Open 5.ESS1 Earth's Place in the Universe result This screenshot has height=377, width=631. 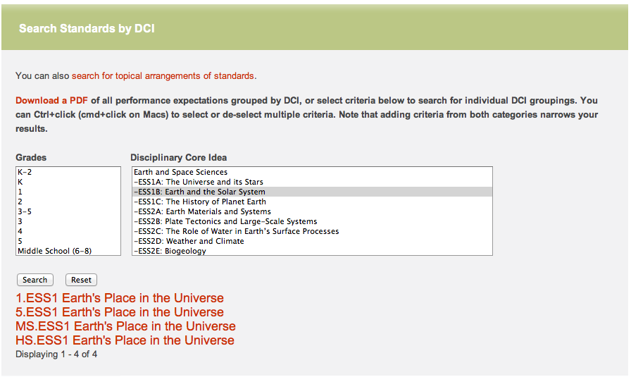(120, 312)
